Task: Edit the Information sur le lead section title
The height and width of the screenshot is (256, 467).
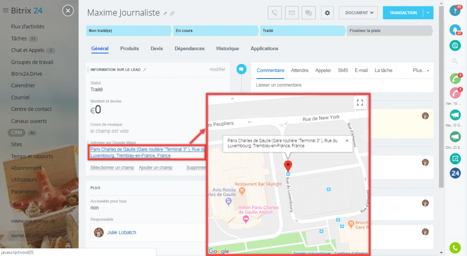Action: 145,70
